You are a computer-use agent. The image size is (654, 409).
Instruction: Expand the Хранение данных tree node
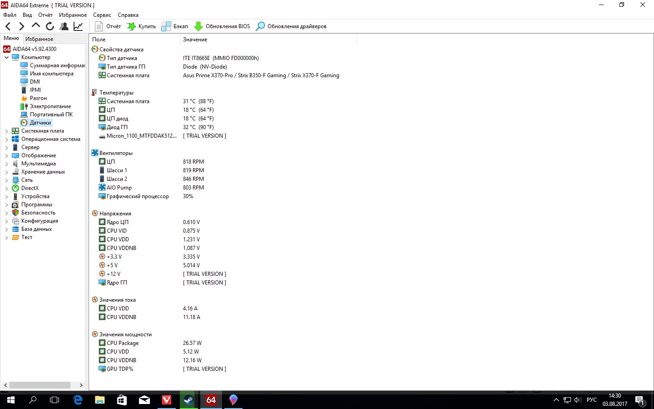6,172
